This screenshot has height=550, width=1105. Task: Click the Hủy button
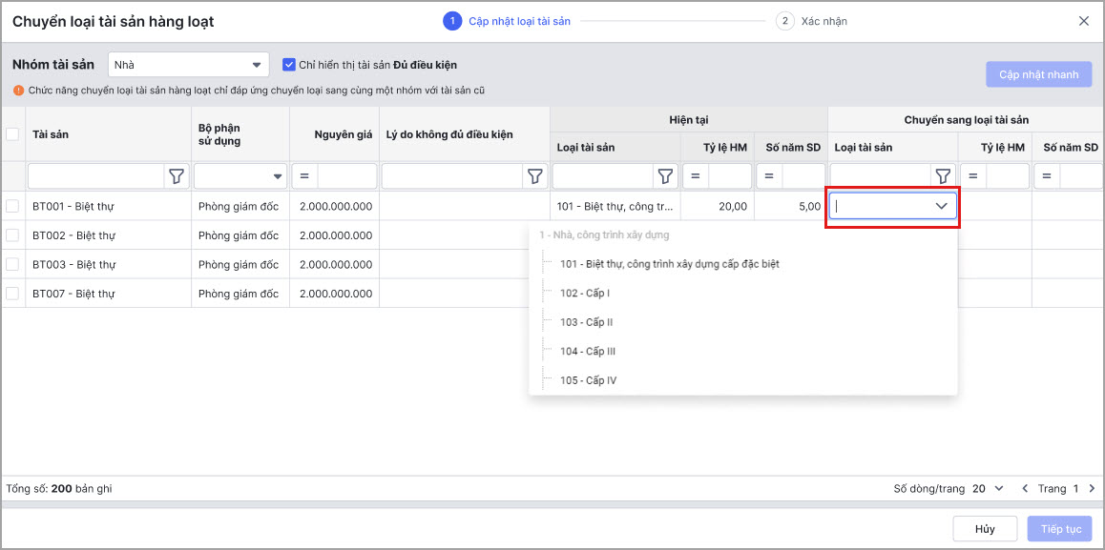pos(985,529)
